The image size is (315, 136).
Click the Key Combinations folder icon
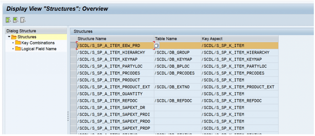tap(18, 43)
